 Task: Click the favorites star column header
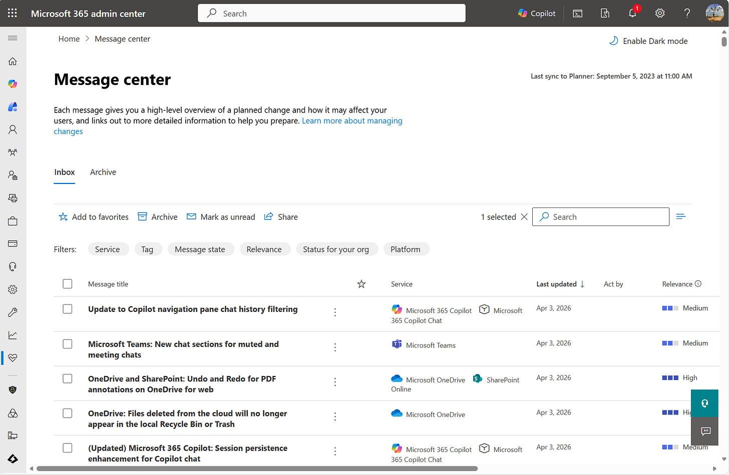pos(361,284)
